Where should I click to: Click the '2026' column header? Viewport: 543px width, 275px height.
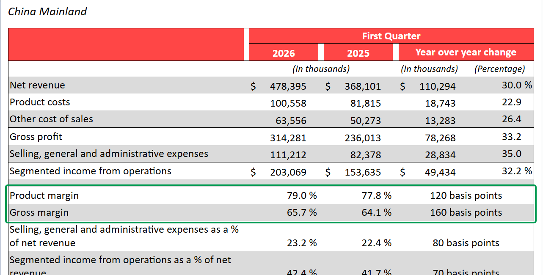click(284, 53)
